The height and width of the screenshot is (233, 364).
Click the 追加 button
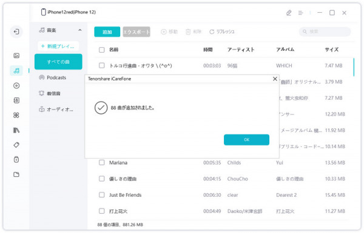(x=107, y=31)
